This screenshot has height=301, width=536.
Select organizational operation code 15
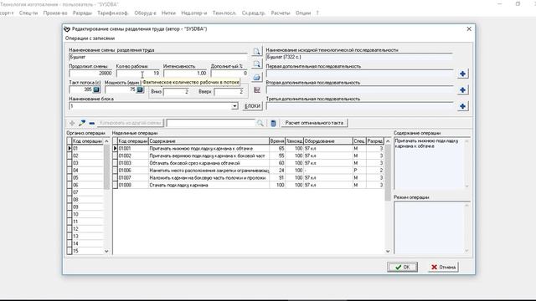click(87, 251)
